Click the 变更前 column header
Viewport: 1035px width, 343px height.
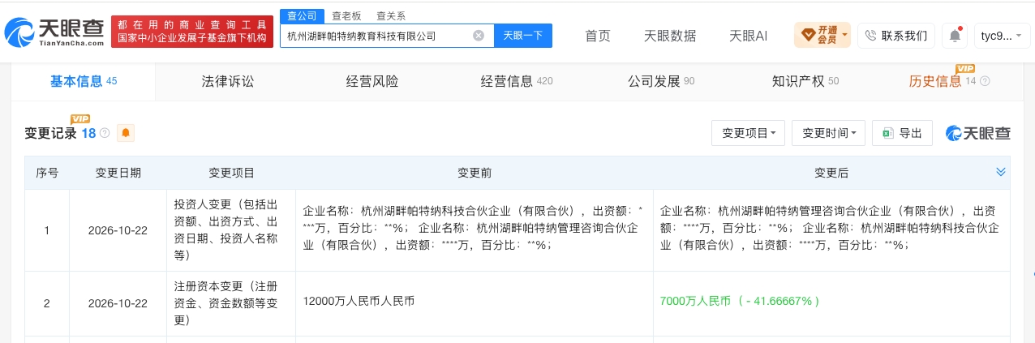pyautogui.click(x=474, y=173)
